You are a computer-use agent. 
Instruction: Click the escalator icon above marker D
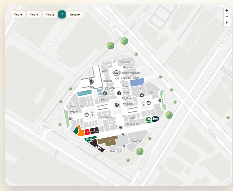(x=92, y=82)
